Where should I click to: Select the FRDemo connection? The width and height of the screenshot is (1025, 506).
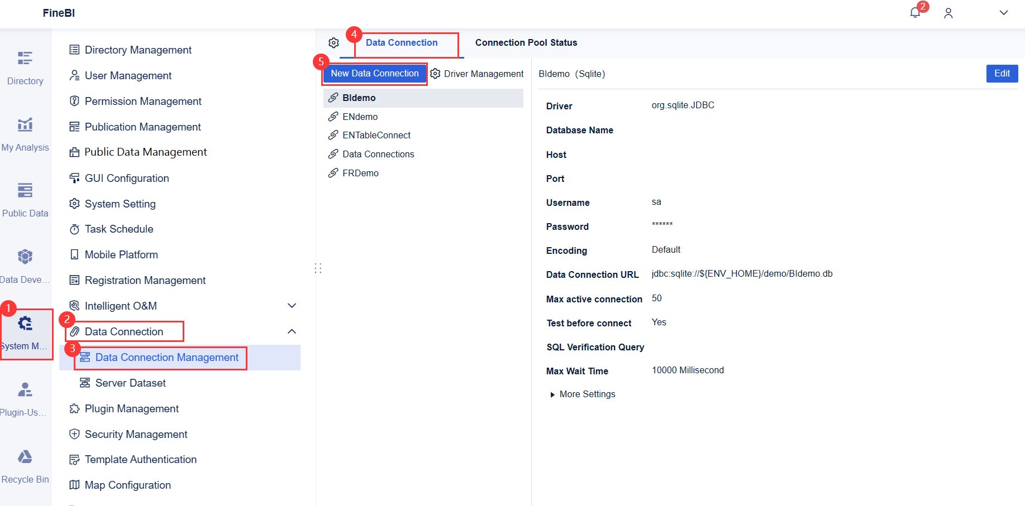(x=359, y=173)
